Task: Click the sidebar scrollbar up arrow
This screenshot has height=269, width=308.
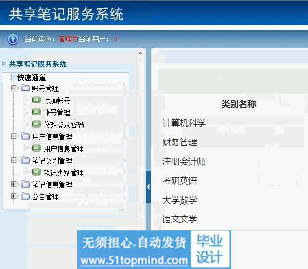Action: click(140, 53)
